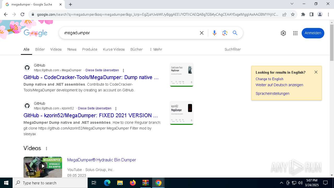Switch to the Bücher tab
Image resolution: width=334 pixels, height=188 pixels.
[136, 49]
